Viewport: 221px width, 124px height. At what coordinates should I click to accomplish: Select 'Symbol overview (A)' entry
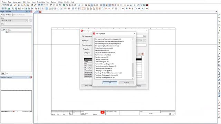[102, 57]
